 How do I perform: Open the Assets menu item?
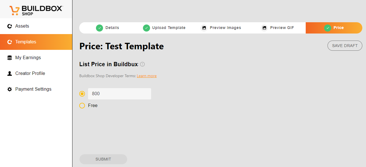coord(36,26)
